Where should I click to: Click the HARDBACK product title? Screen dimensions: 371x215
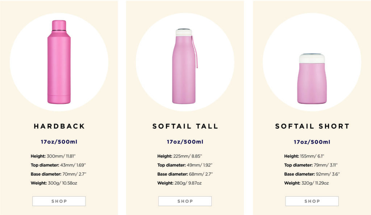[x=59, y=126]
